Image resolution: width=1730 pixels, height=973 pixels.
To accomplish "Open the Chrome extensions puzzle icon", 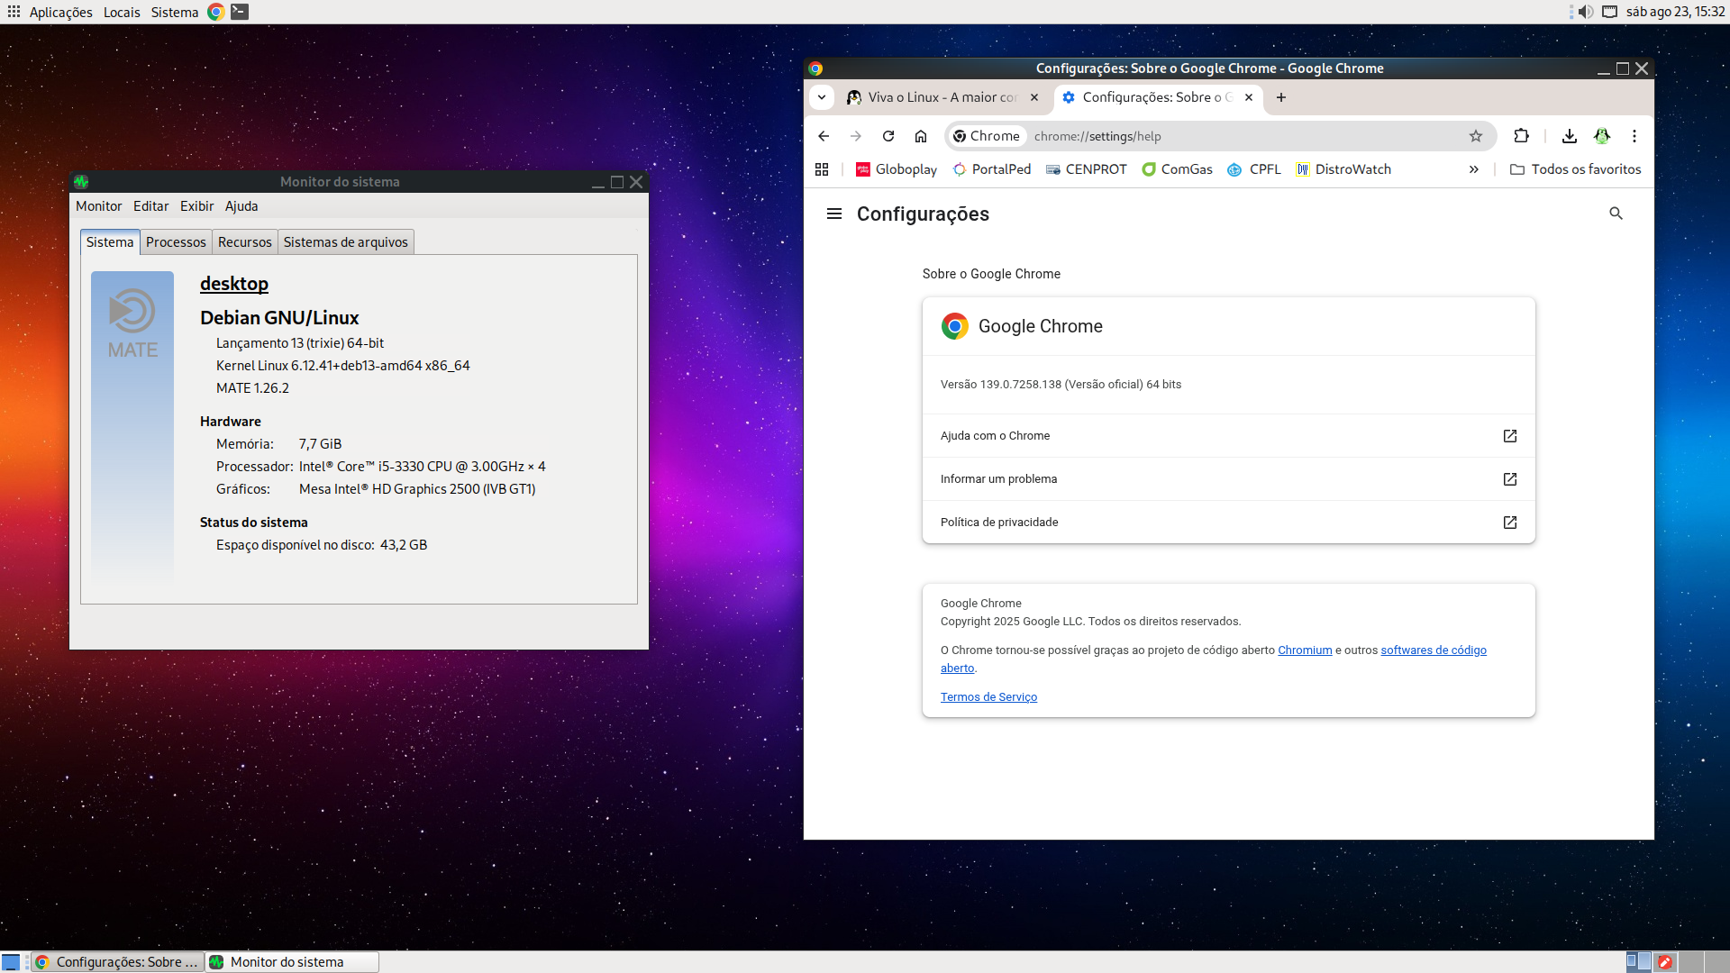I will (x=1522, y=136).
